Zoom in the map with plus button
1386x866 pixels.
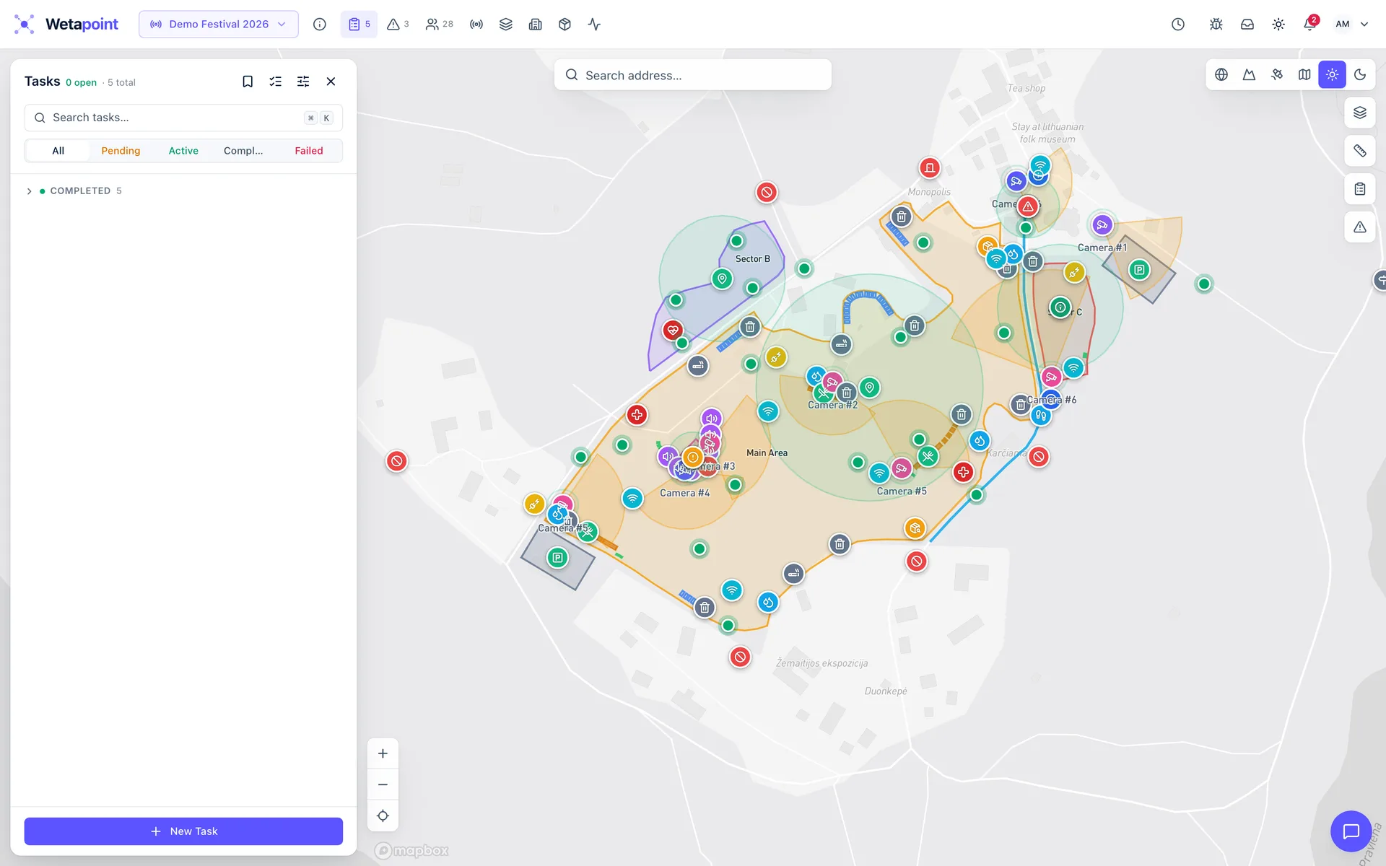(383, 753)
